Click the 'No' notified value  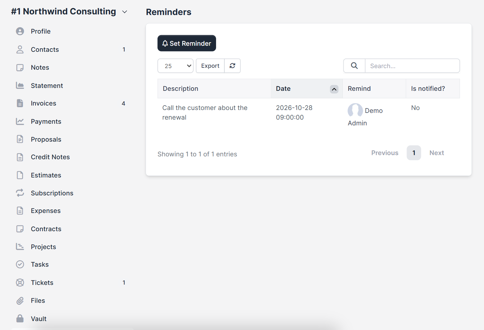click(415, 108)
